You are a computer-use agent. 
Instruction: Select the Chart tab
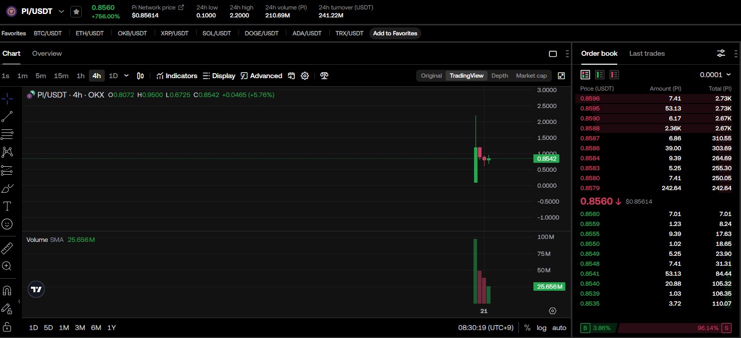(11, 53)
